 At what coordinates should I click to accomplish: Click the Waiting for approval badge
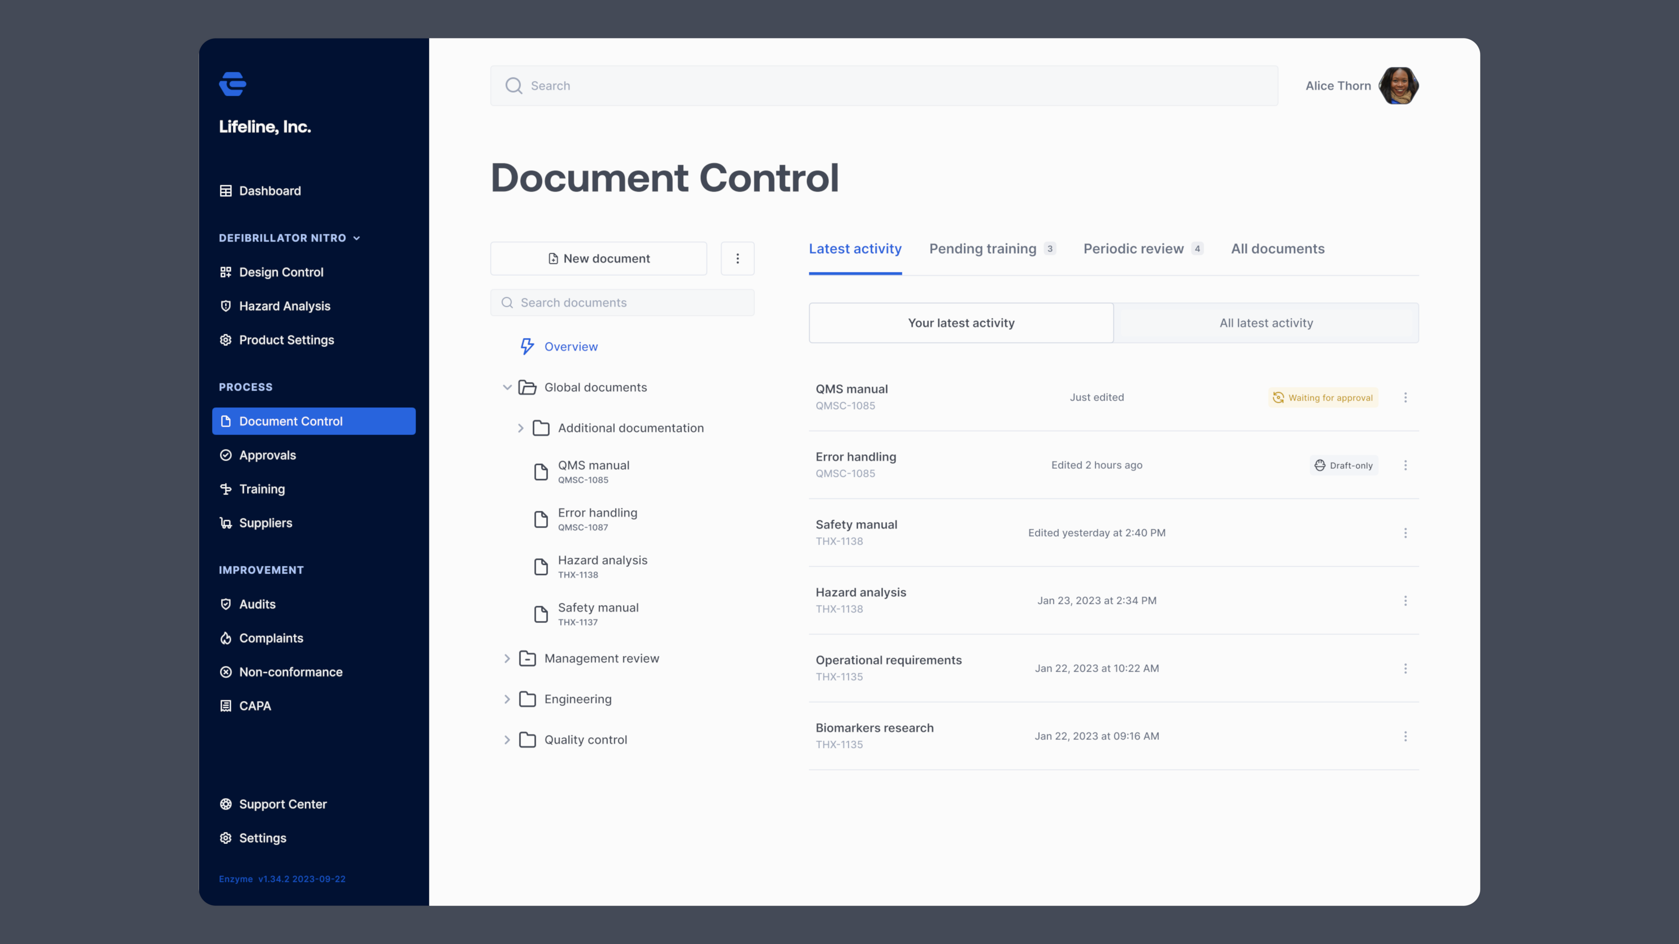tap(1323, 397)
